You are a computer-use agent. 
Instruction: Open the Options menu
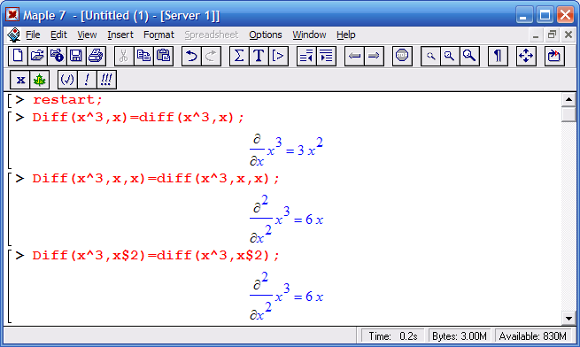click(266, 35)
